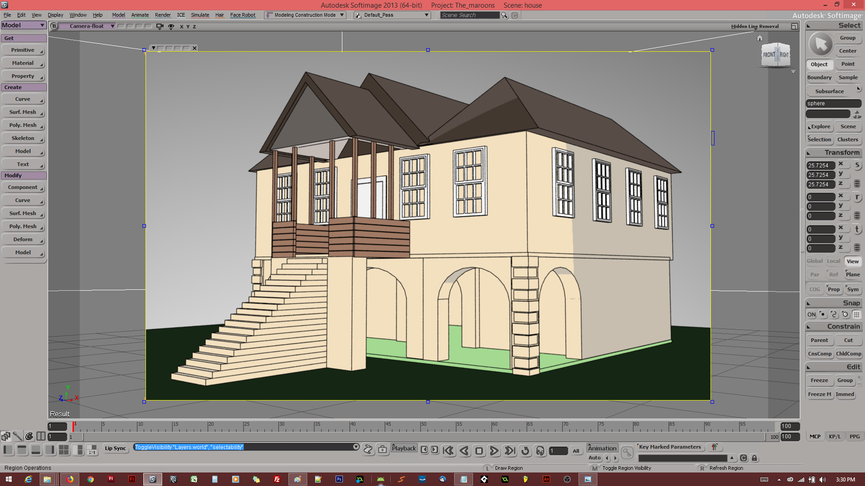
Task: Click the Scene Search magnifier icon
Action: [x=505, y=15]
